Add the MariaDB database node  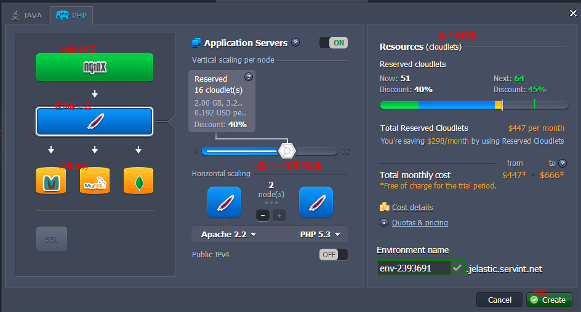click(51, 181)
